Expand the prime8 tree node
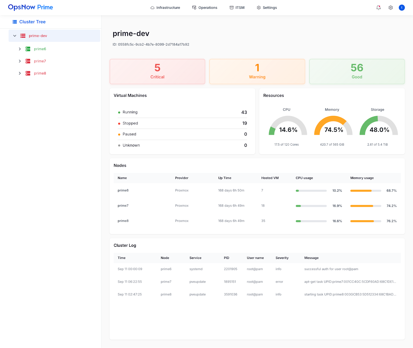 coord(20,73)
